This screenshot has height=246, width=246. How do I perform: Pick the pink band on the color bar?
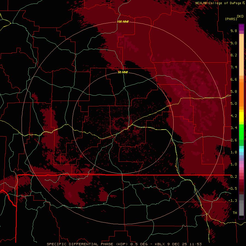click(x=241, y=166)
